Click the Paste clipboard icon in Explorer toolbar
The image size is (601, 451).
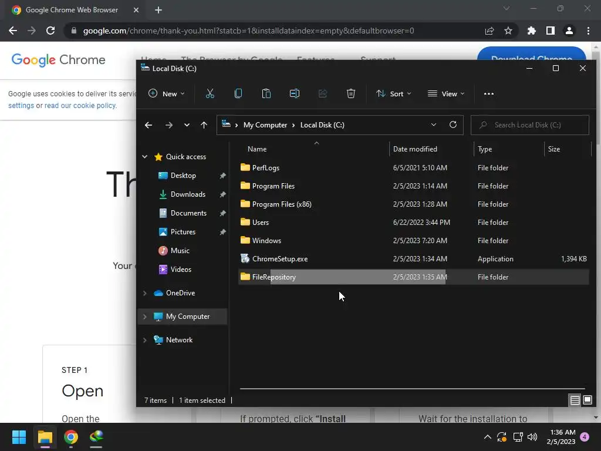pyautogui.click(x=266, y=93)
